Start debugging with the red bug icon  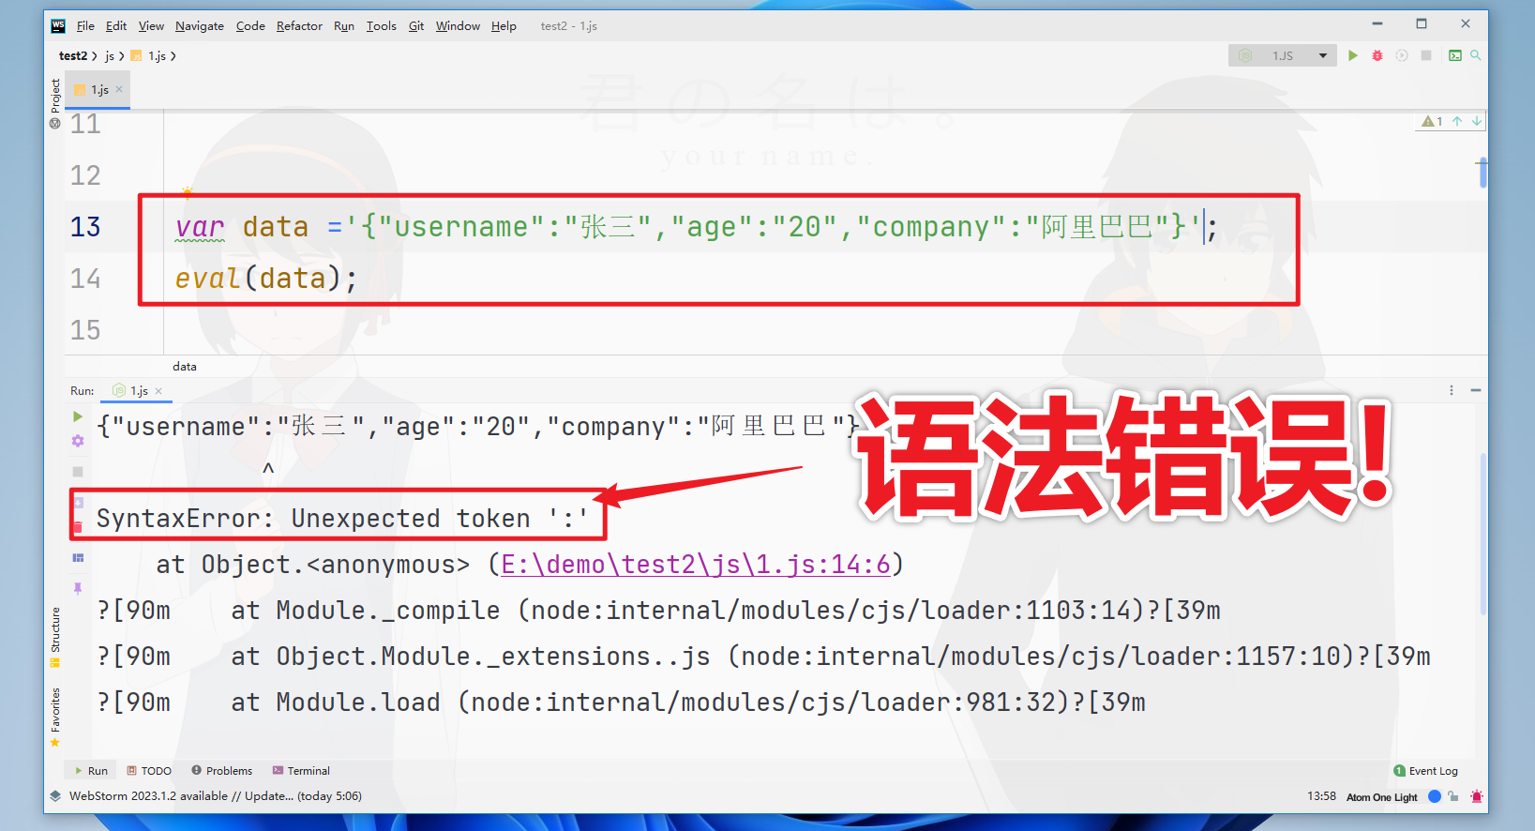(1377, 55)
